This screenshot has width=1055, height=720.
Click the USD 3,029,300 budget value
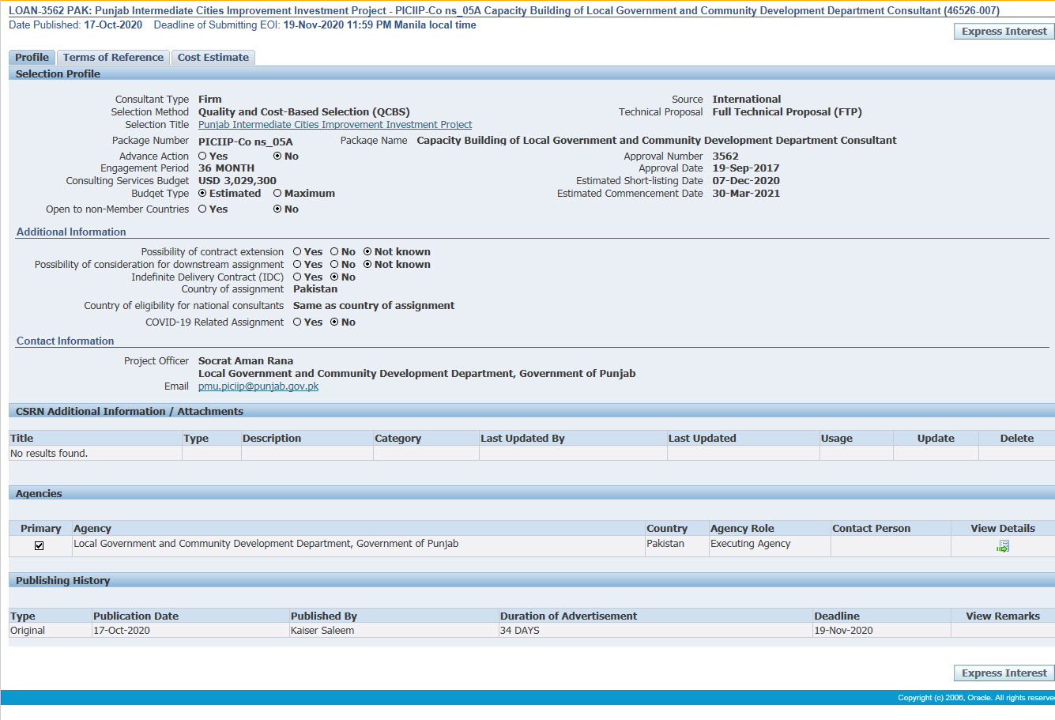(x=237, y=181)
